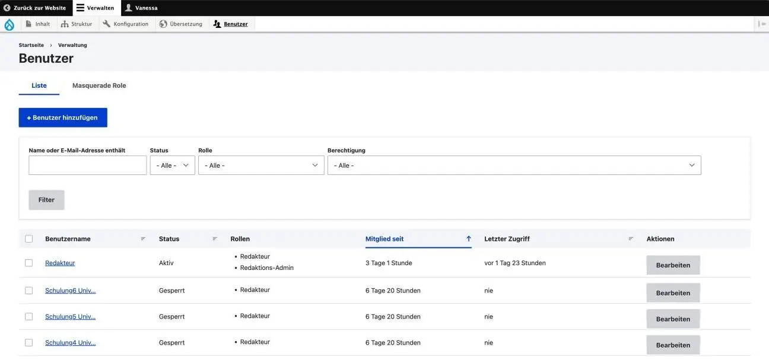Toggle the Verwalten hamburger menu
Viewport: 769px width, 360px height.
[x=96, y=8]
